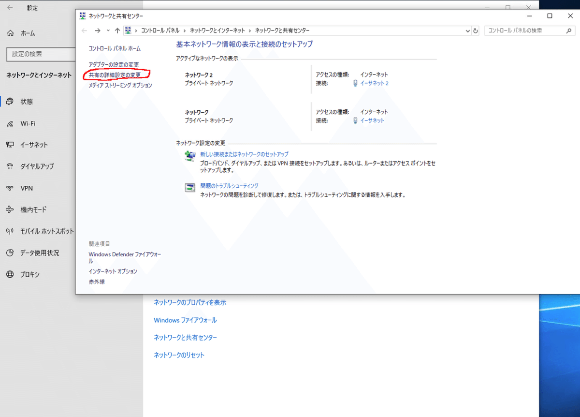The height and width of the screenshot is (417, 580).
Task: Open コントロール パネル ホーム
Action: click(115, 49)
